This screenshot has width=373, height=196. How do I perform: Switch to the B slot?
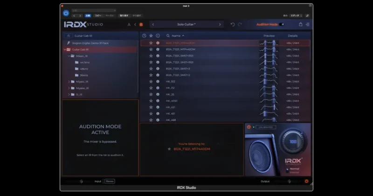[x=141, y=25]
